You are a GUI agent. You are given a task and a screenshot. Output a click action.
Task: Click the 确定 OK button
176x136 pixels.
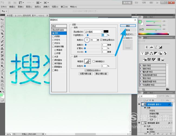pos(128,26)
